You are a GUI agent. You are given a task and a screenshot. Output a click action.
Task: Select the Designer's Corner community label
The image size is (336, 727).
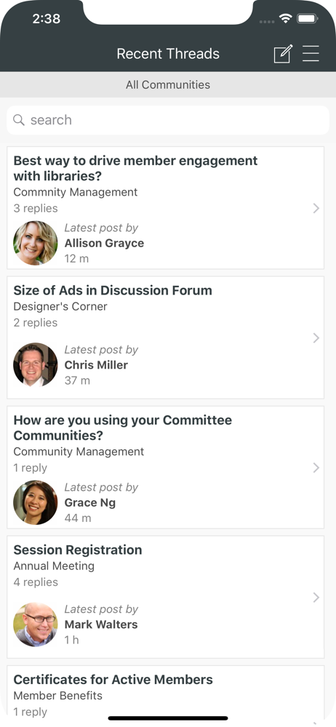60,307
